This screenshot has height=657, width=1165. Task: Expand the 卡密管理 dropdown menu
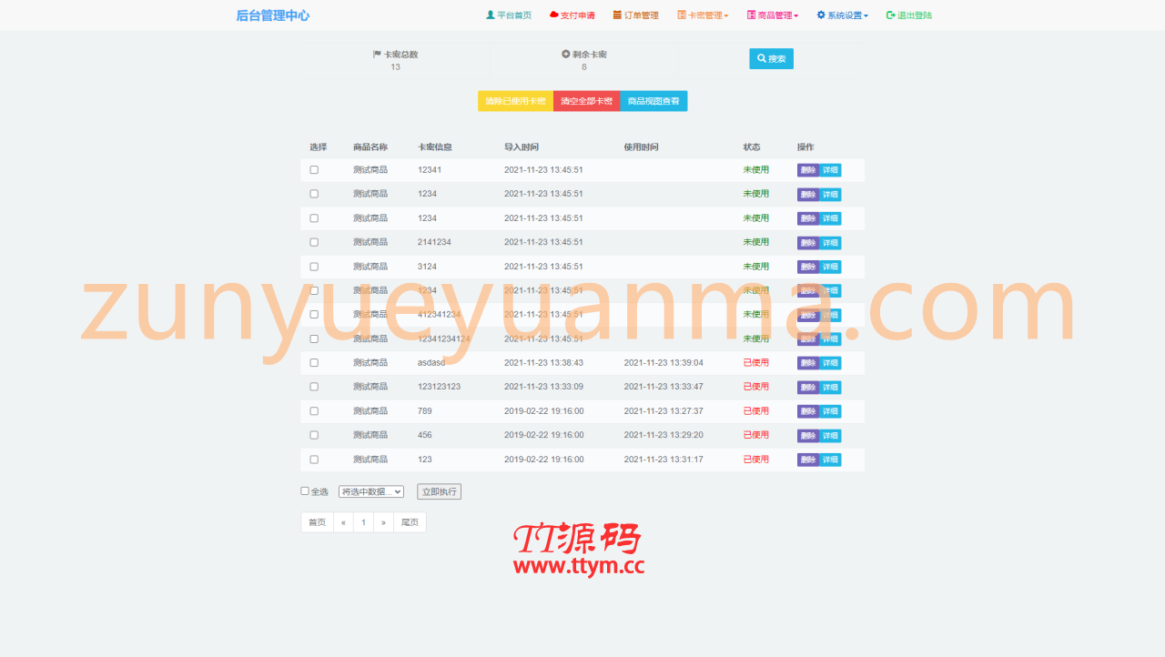coord(703,15)
